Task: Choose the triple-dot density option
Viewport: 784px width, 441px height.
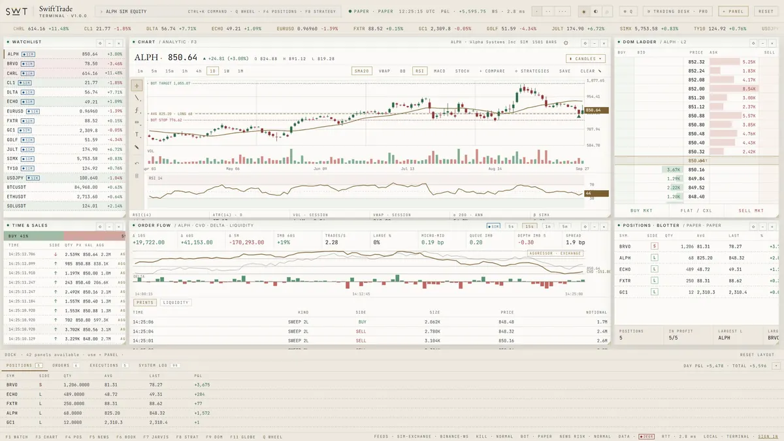Action: point(564,11)
